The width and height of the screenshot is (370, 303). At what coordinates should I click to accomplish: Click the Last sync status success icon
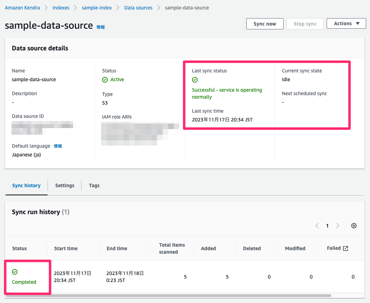click(x=195, y=80)
